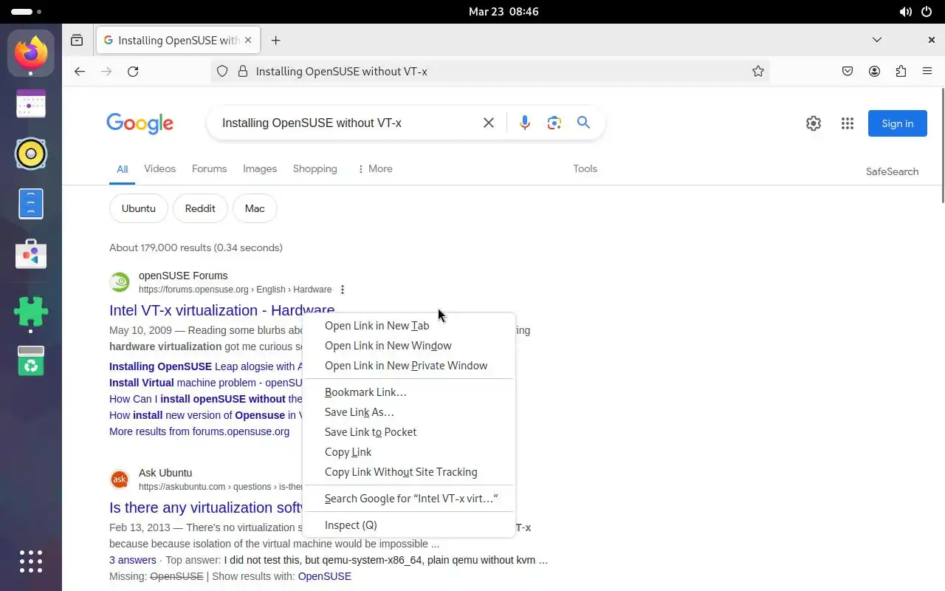Choose Open Link in New Private Window
Screen dimensions: 945x591
(408, 366)
